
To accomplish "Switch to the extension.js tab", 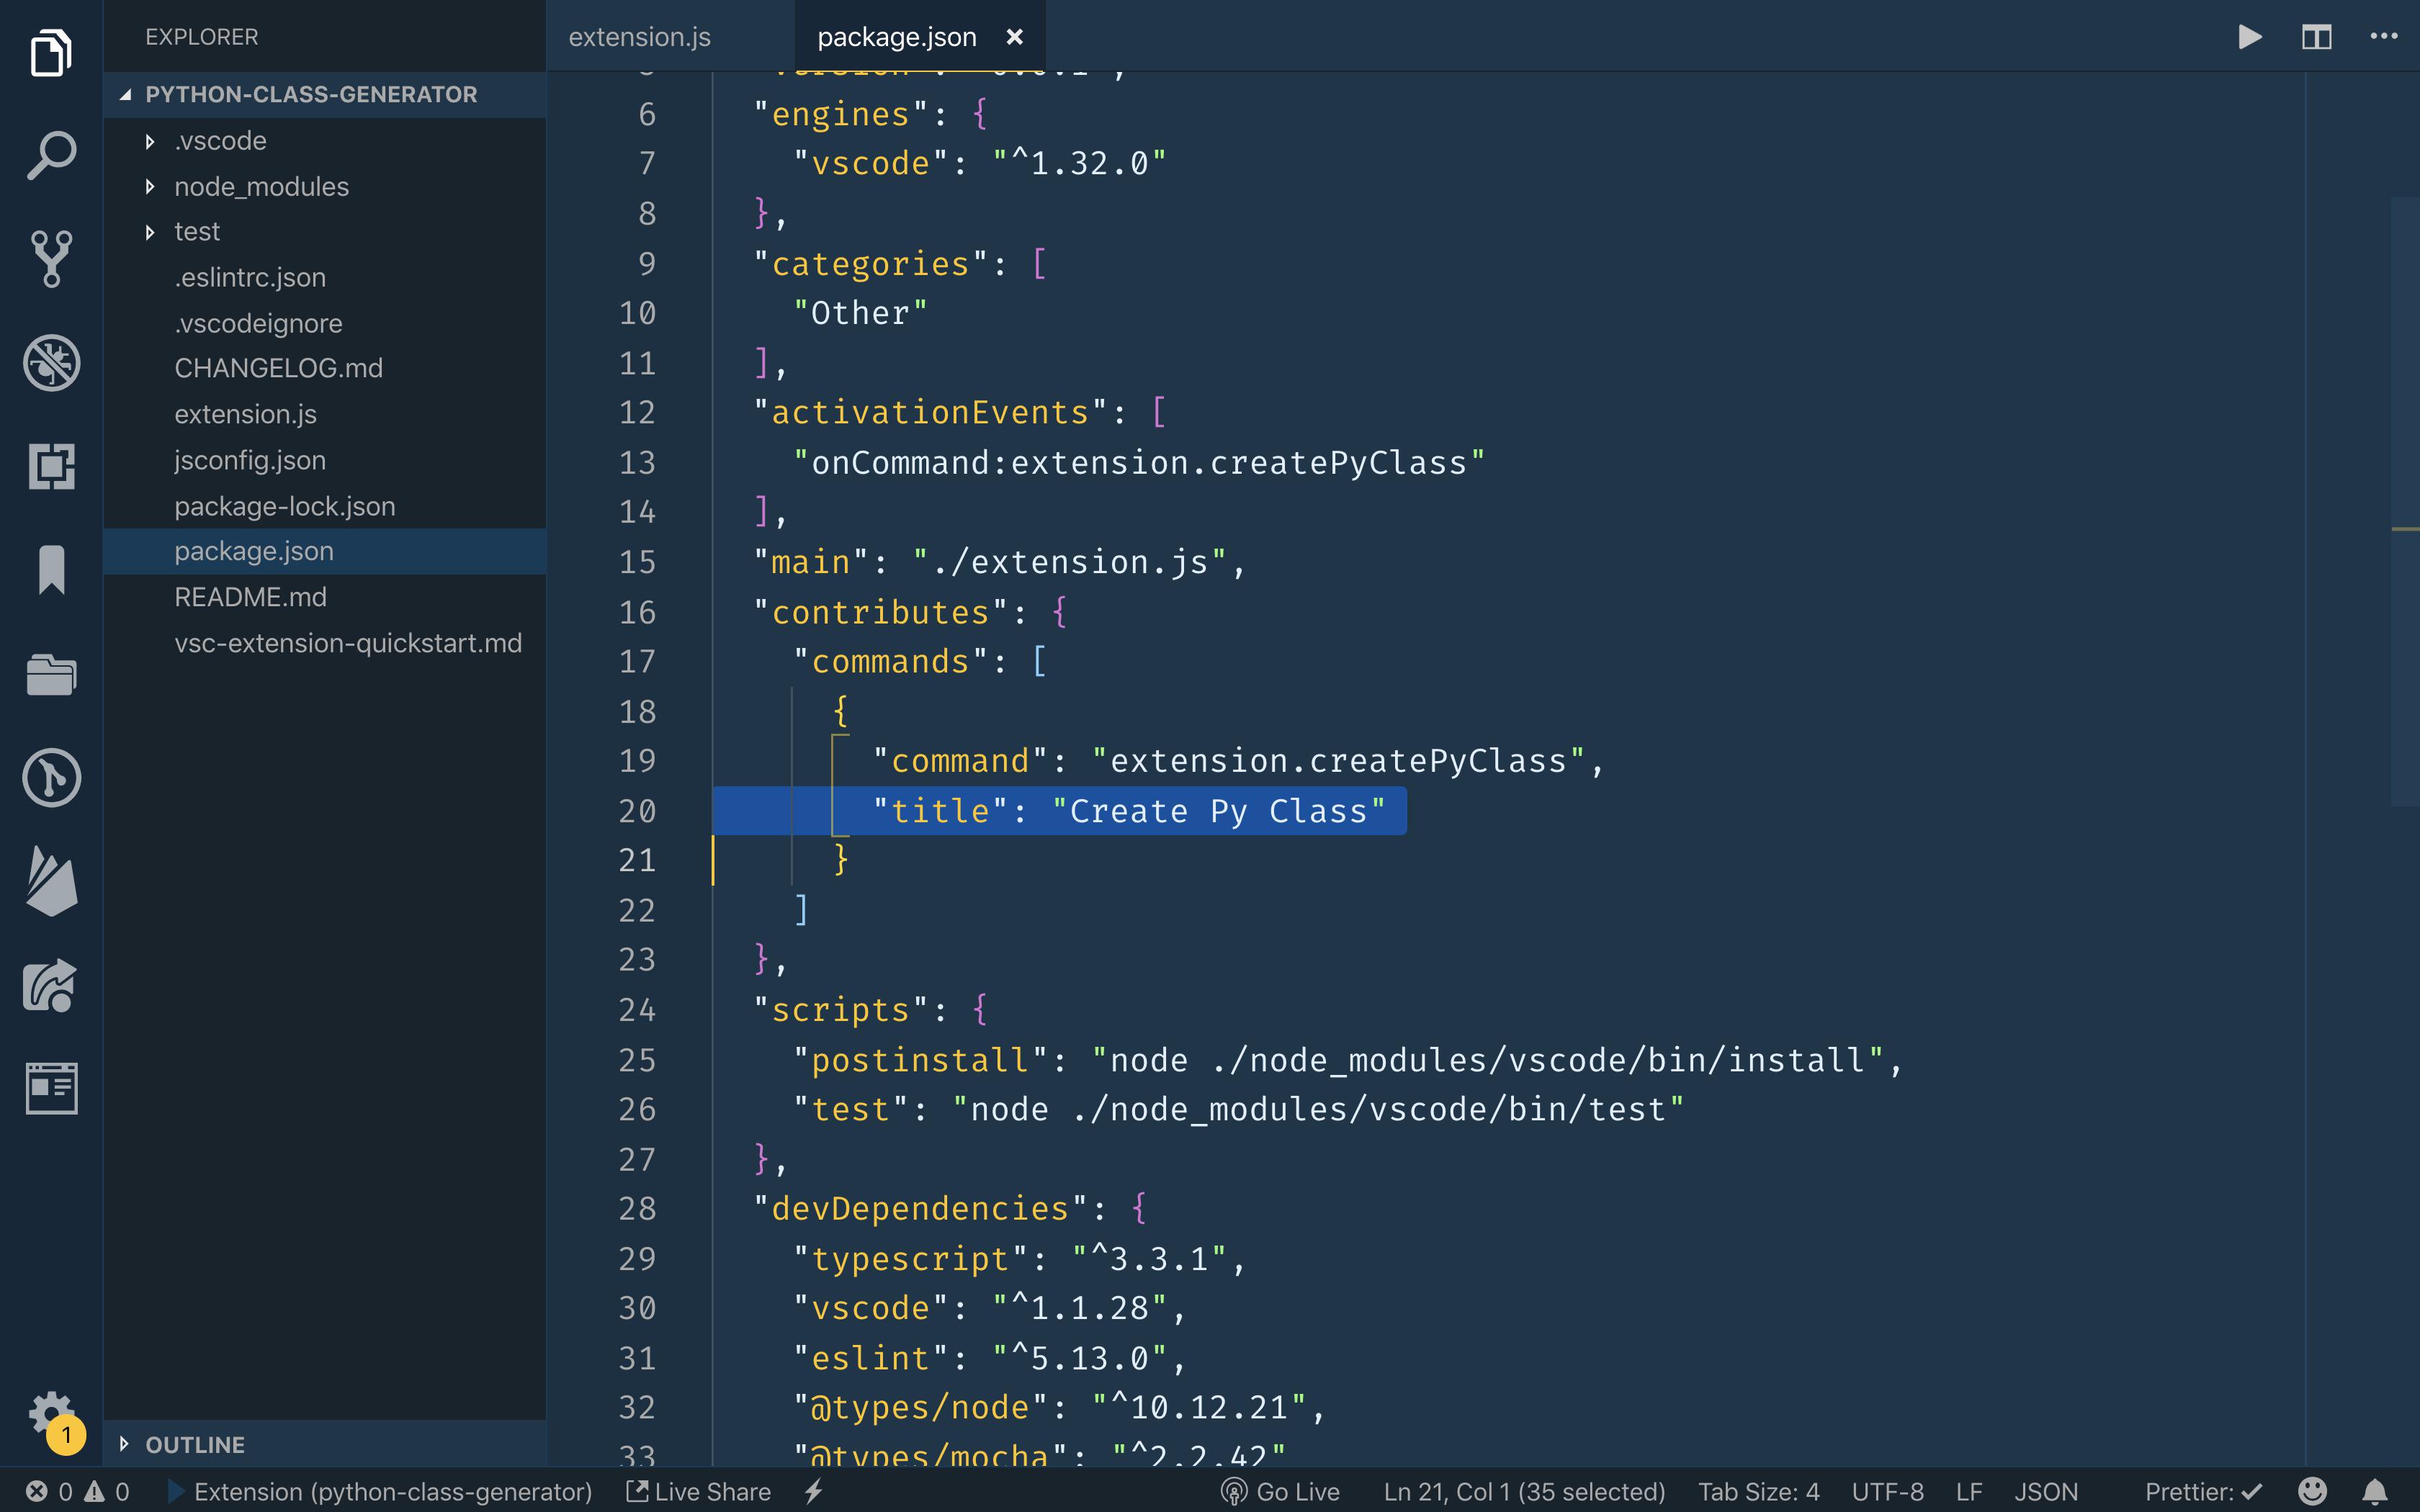I will (640, 37).
